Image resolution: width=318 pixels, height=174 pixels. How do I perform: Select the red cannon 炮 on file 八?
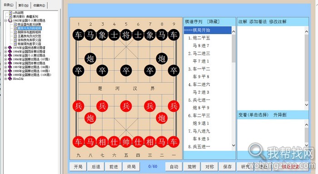coord(90,118)
